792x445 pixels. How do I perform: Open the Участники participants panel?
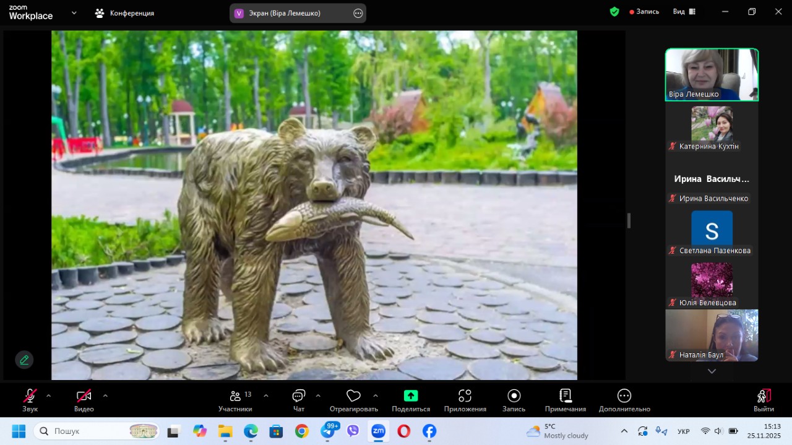(235, 397)
